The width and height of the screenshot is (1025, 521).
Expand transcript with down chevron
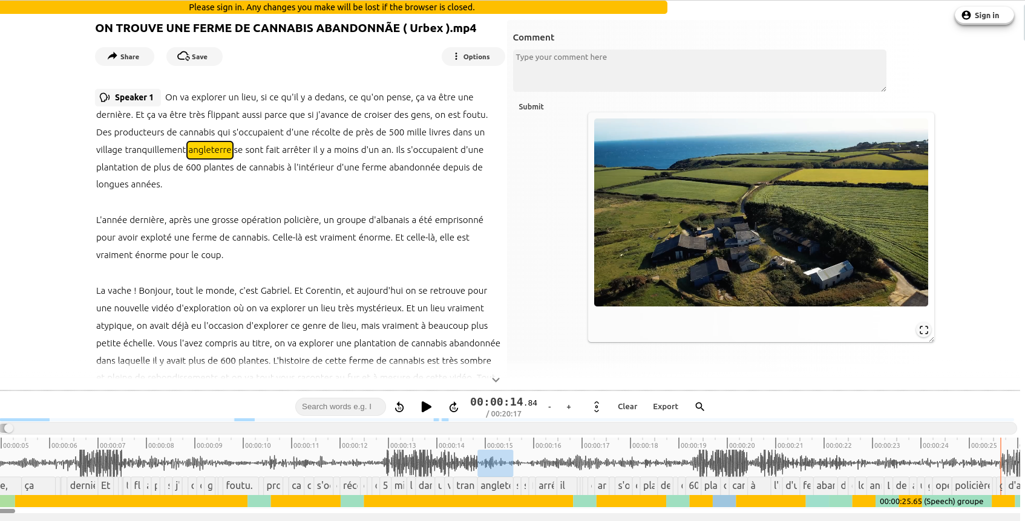coord(496,380)
